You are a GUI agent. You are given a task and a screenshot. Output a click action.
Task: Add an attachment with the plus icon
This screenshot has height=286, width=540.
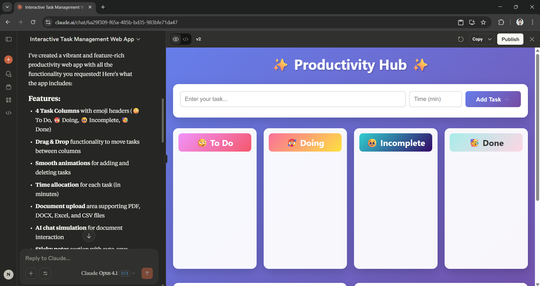click(x=31, y=273)
